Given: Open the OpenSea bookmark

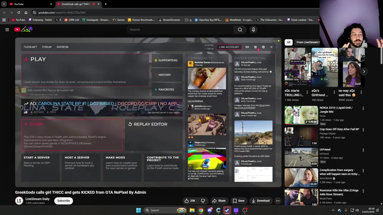Looking at the screenshot, I should [x=208, y=20].
